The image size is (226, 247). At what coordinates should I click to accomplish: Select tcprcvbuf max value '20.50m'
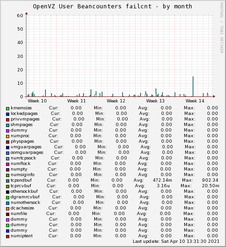(x=211, y=186)
